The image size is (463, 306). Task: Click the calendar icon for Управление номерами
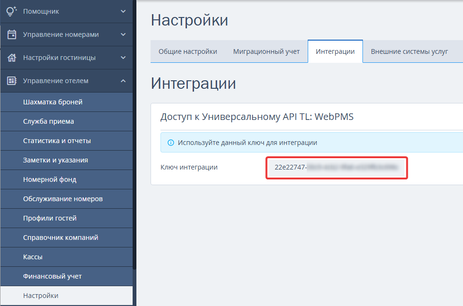[x=12, y=34]
